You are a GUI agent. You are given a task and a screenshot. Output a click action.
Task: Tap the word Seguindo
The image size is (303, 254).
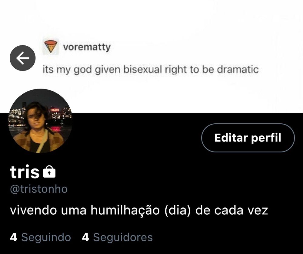46,237
